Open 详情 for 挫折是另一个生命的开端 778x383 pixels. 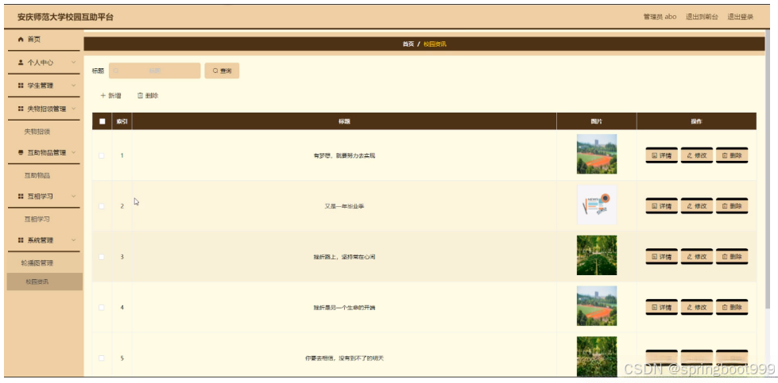pyautogui.click(x=661, y=308)
